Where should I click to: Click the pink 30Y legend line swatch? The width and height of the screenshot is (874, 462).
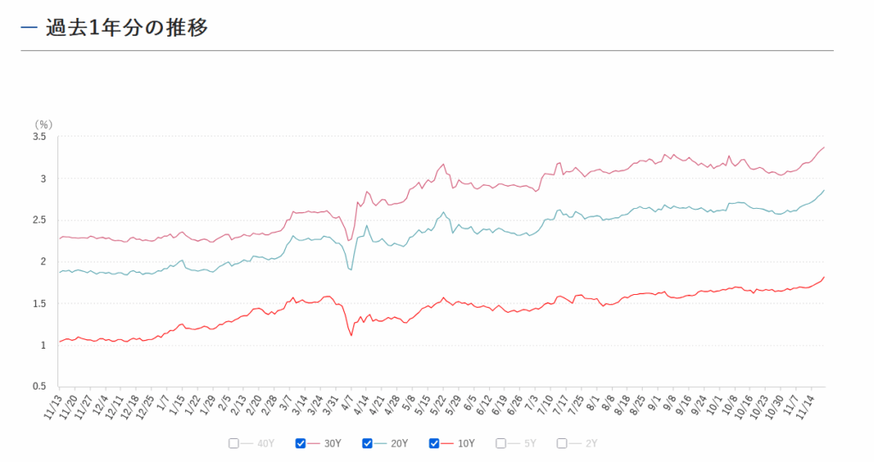[x=314, y=443]
